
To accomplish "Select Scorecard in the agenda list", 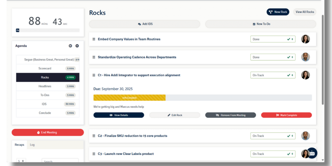I will [45, 68].
